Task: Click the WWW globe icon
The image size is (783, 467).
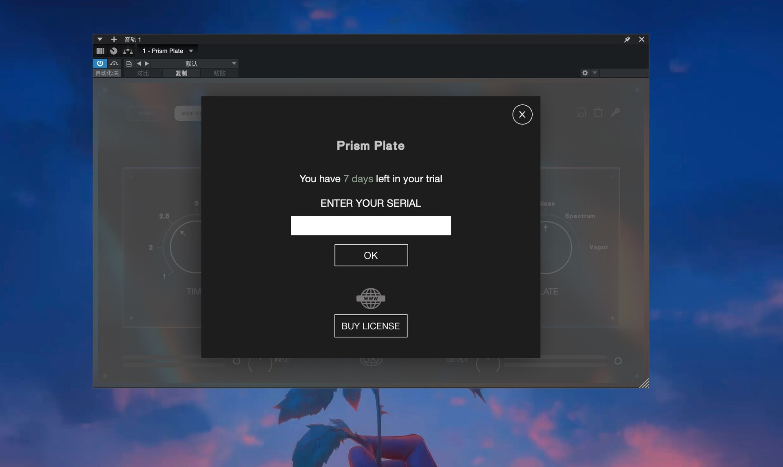Action: (x=371, y=299)
